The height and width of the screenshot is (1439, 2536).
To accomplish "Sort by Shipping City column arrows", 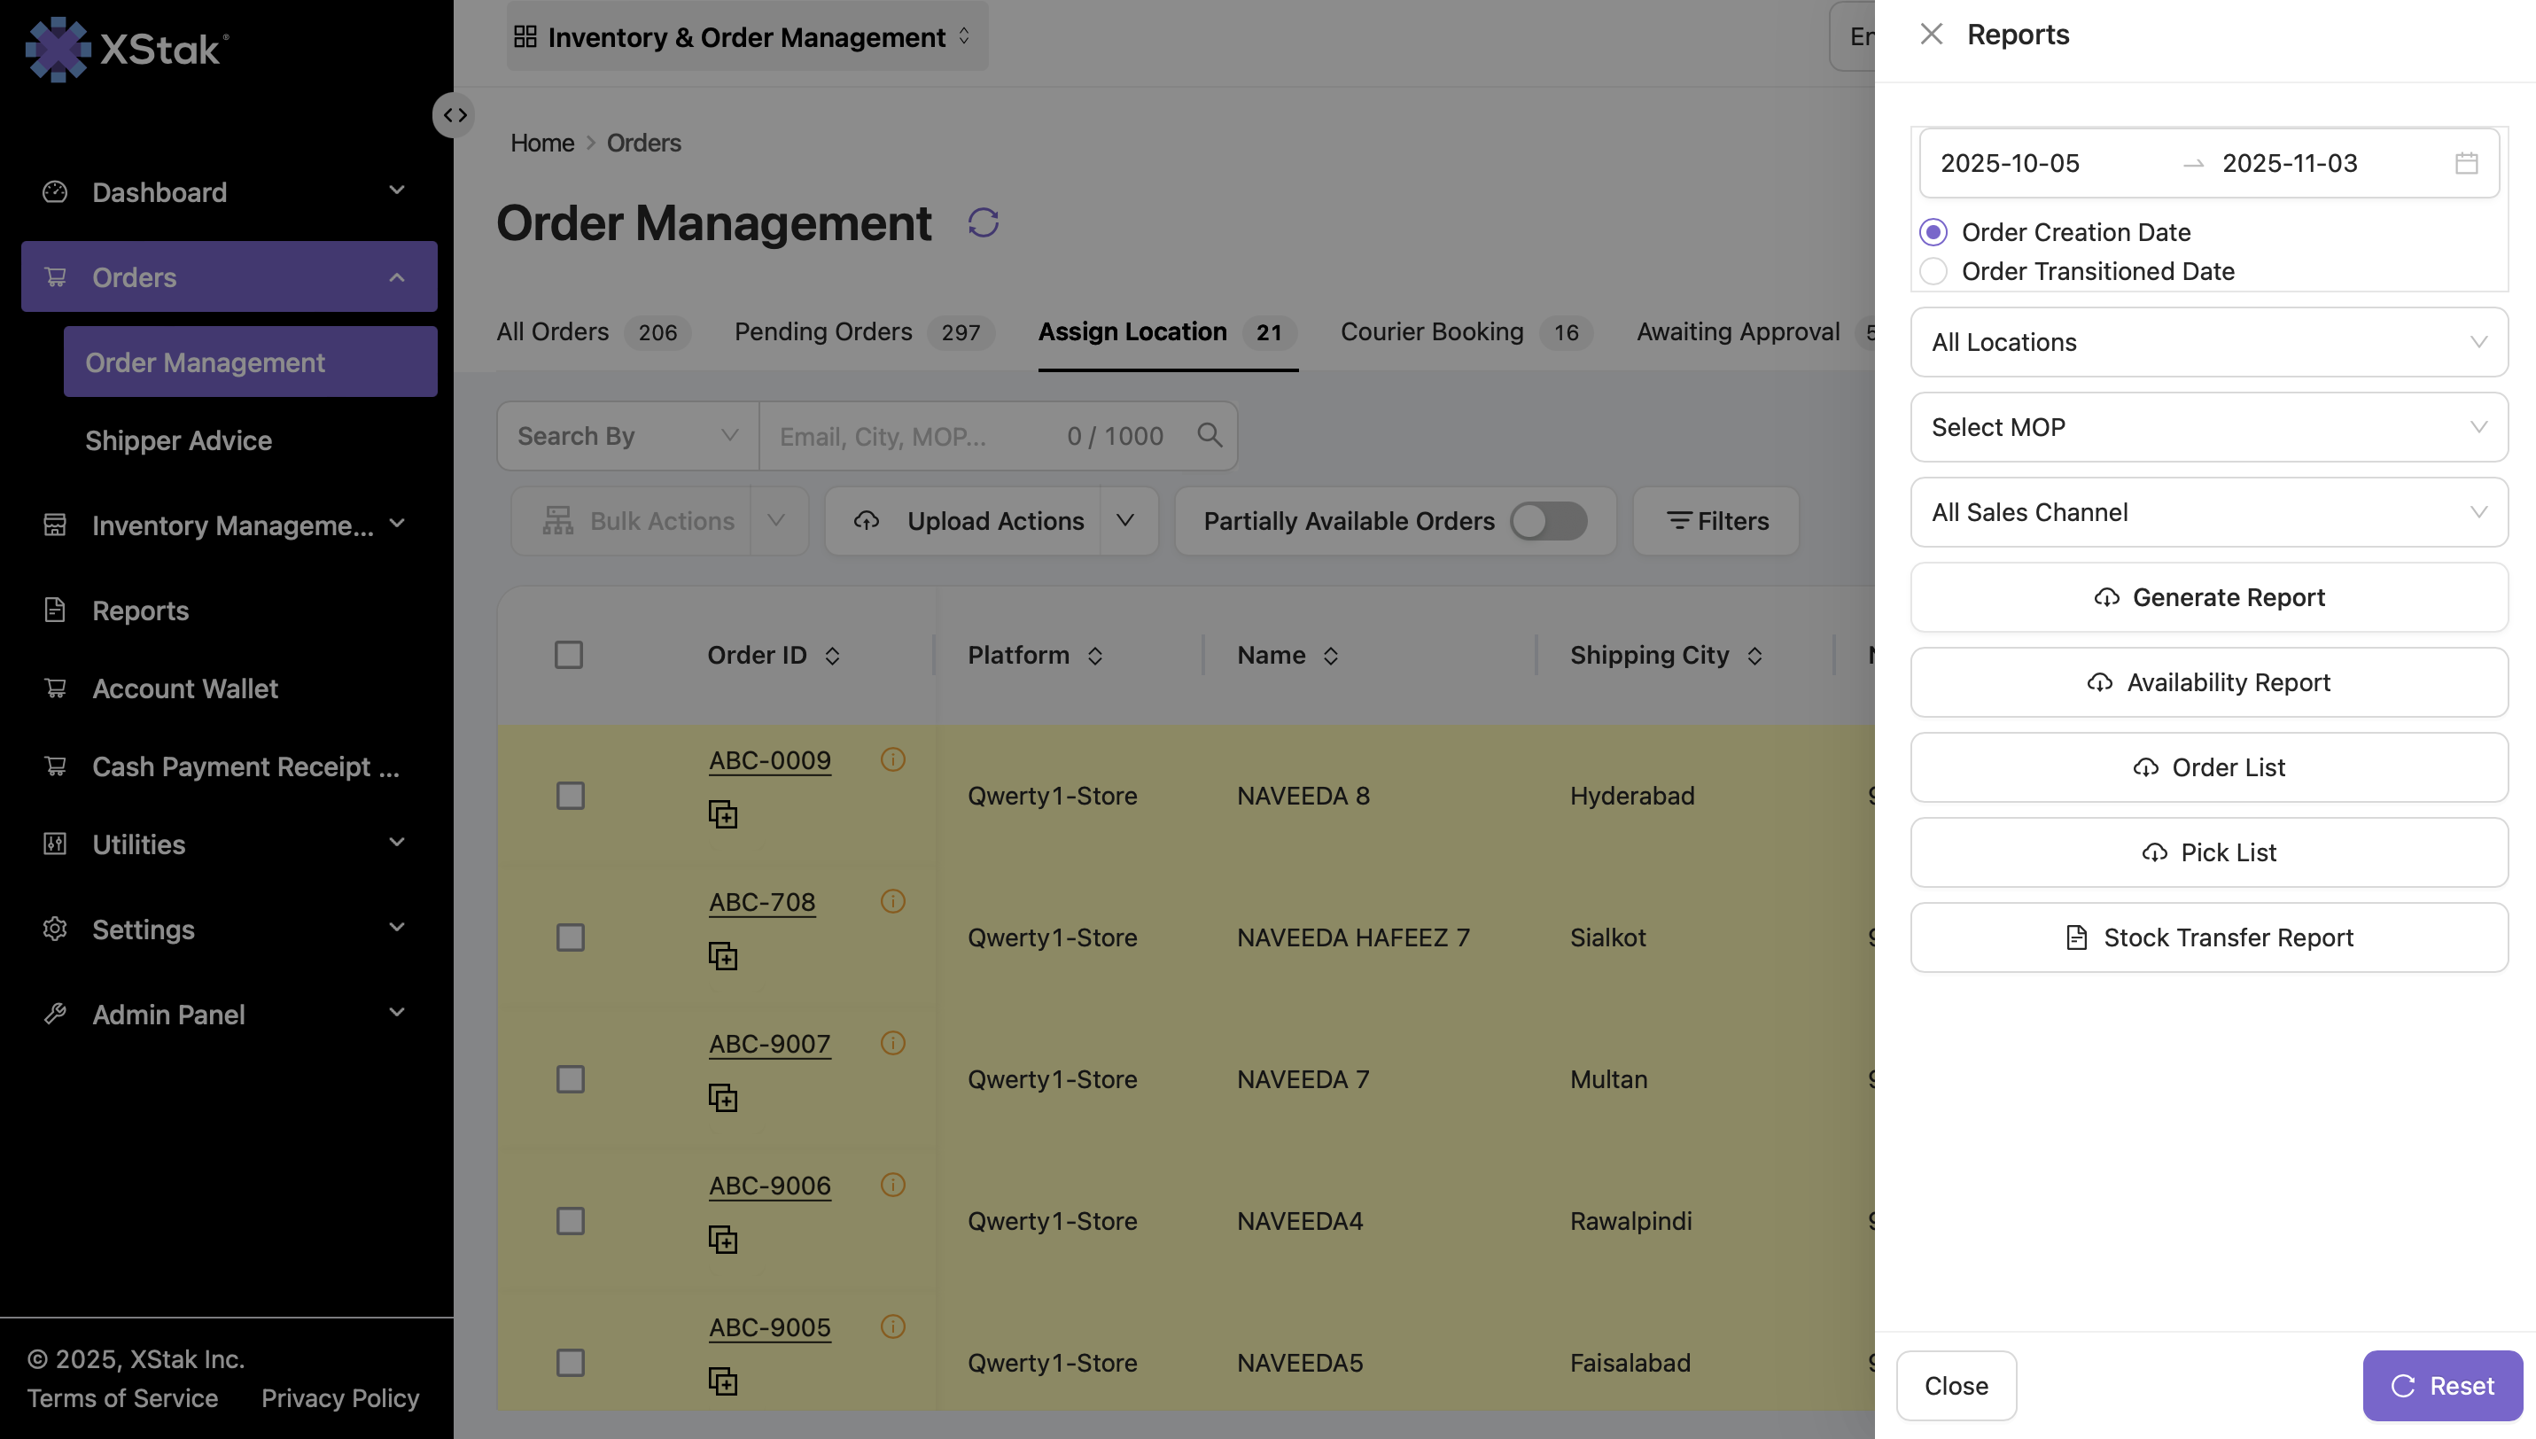I will [1754, 657].
